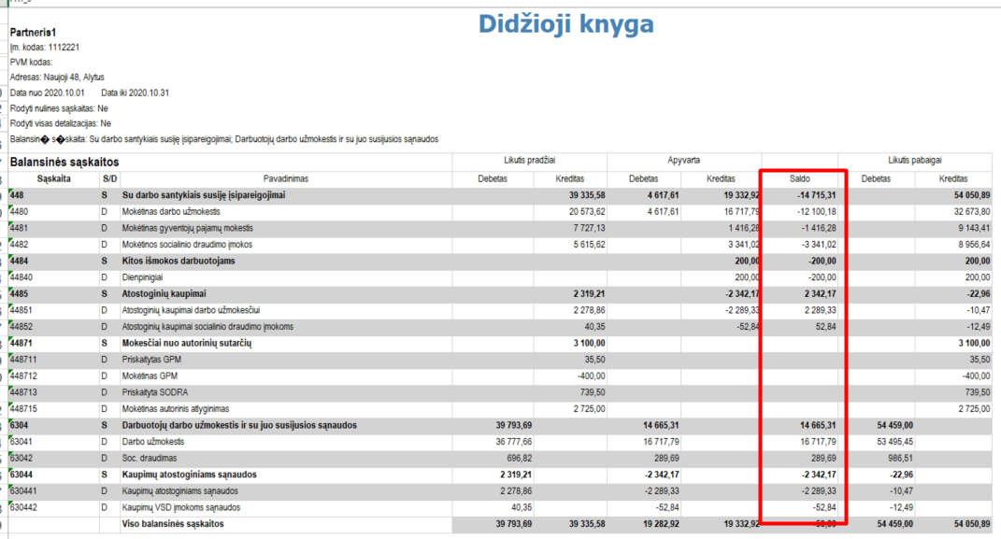1001x539 pixels.
Task: Select the Dienpinigiai name cell
Action: coord(147,277)
